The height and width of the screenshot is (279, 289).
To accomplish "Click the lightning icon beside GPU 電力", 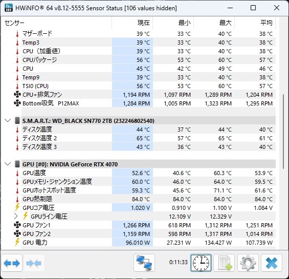I will (17, 242).
